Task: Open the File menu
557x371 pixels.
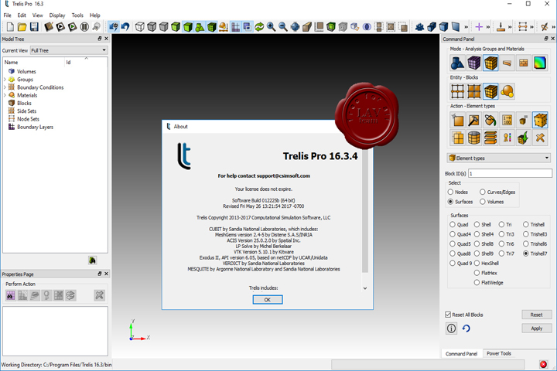Action: click(x=8, y=15)
